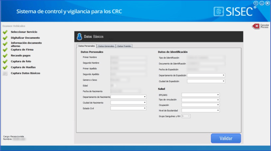This screenshot has height=151, width=271.
Task: Open Tipo de vinculación dropdown
Action: pyautogui.click(x=201, y=100)
